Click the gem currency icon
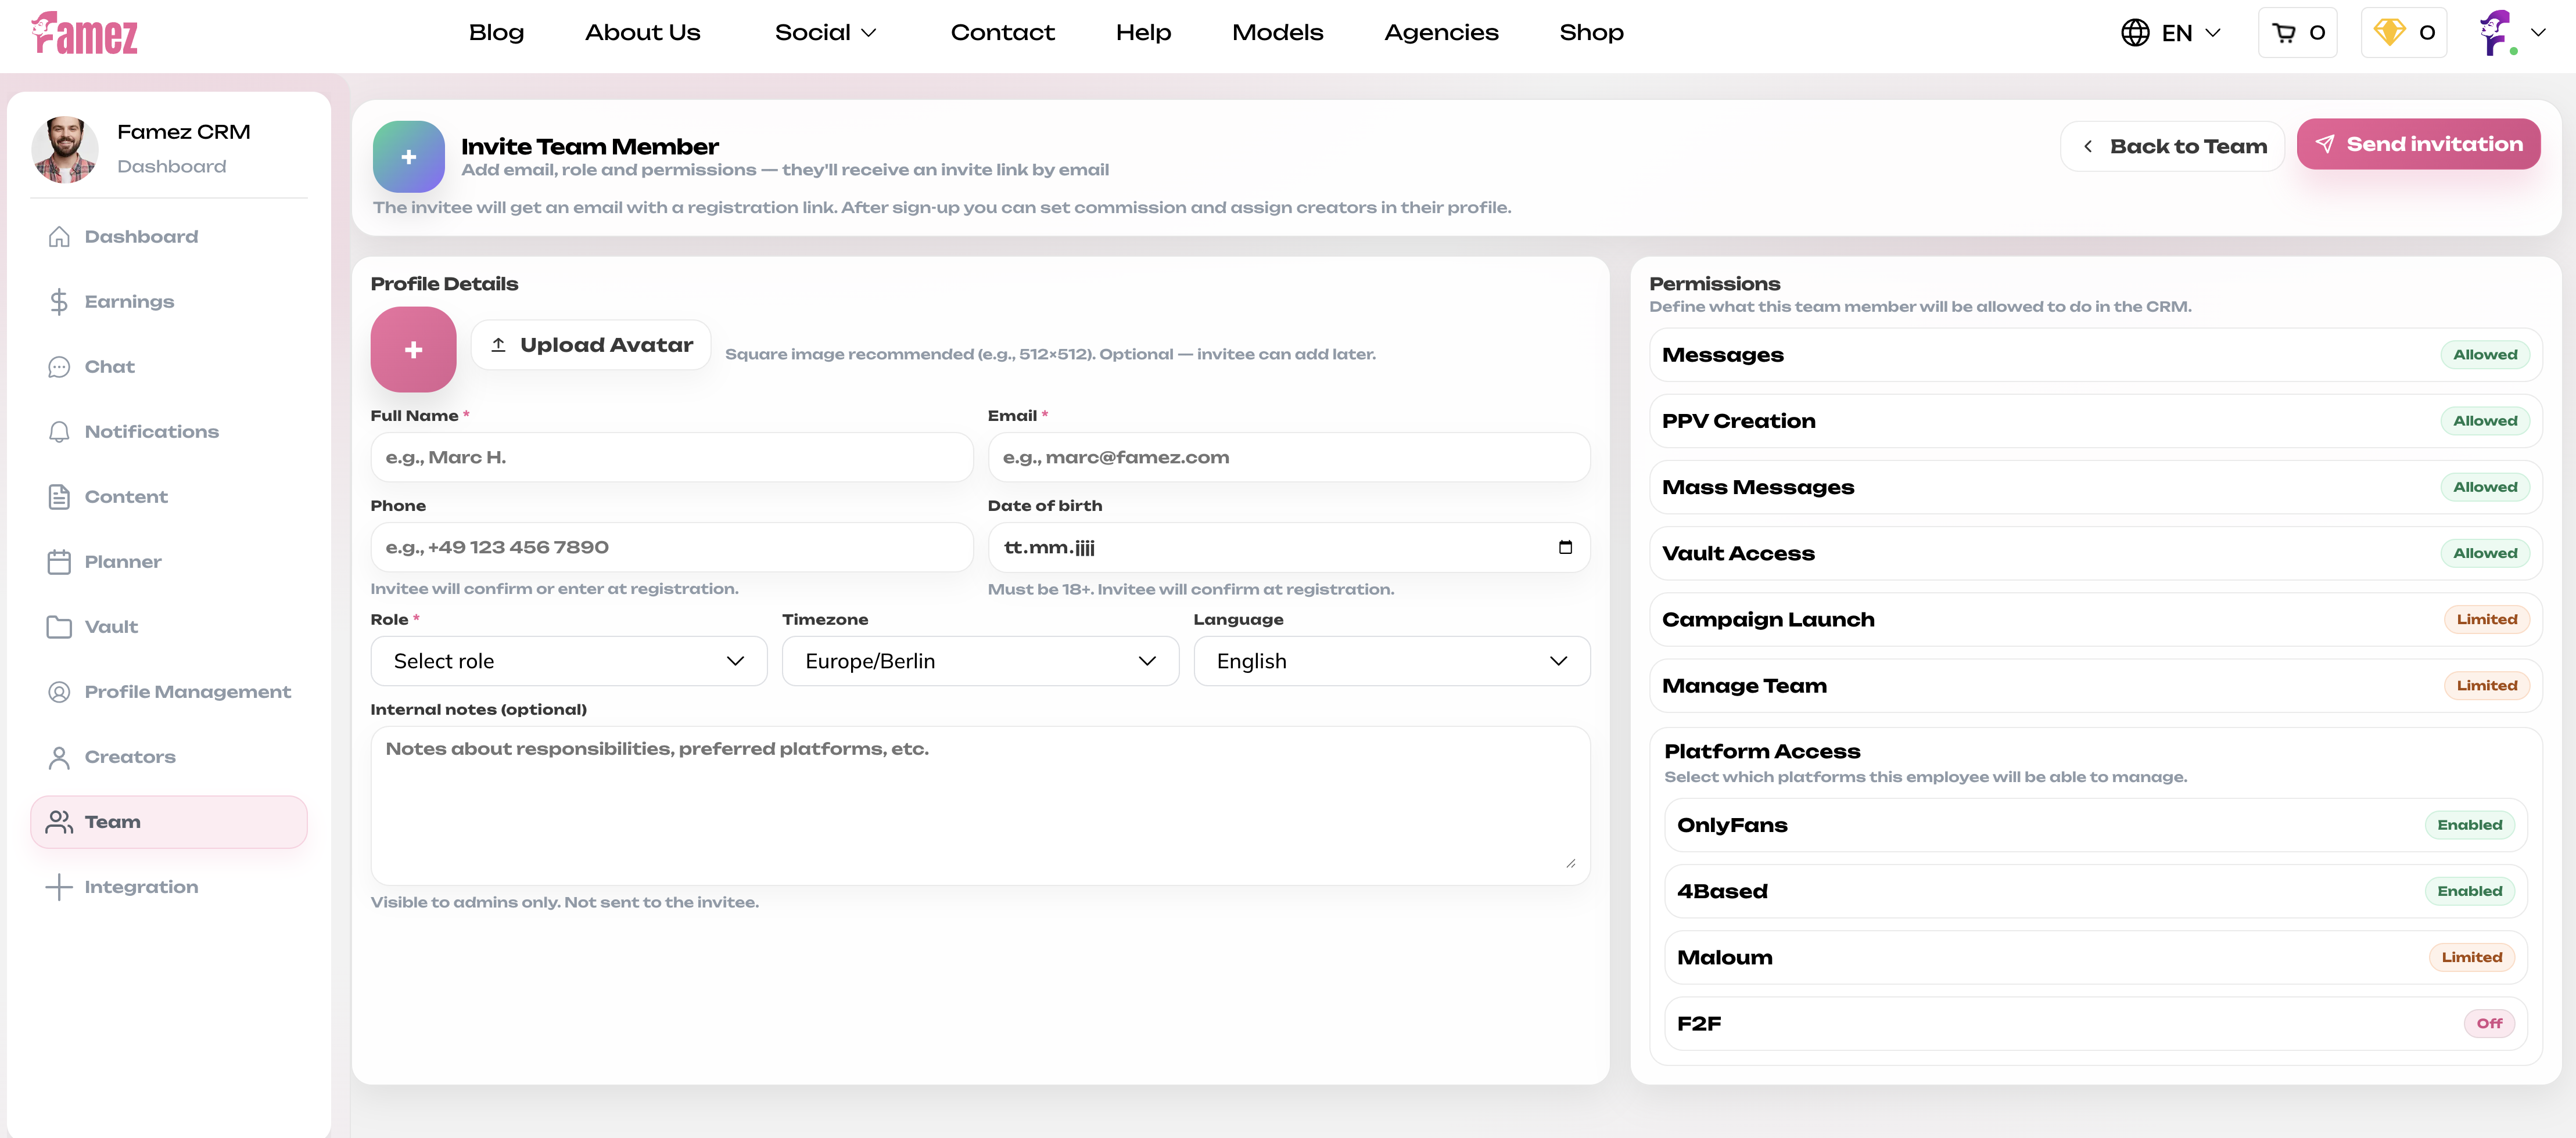Screen dimensions: 2576x1138 point(2390,32)
